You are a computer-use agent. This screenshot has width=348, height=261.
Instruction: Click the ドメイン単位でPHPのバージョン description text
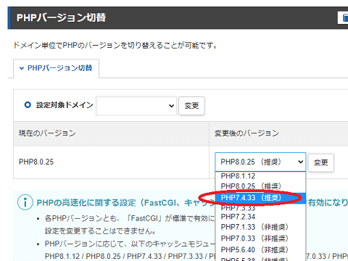point(116,45)
